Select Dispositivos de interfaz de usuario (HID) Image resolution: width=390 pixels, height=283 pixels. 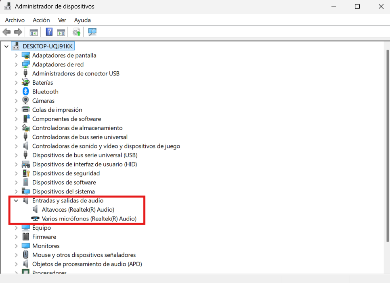[84, 164]
